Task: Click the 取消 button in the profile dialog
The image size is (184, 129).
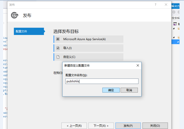Action: pyautogui.click(x=129, y=90)
